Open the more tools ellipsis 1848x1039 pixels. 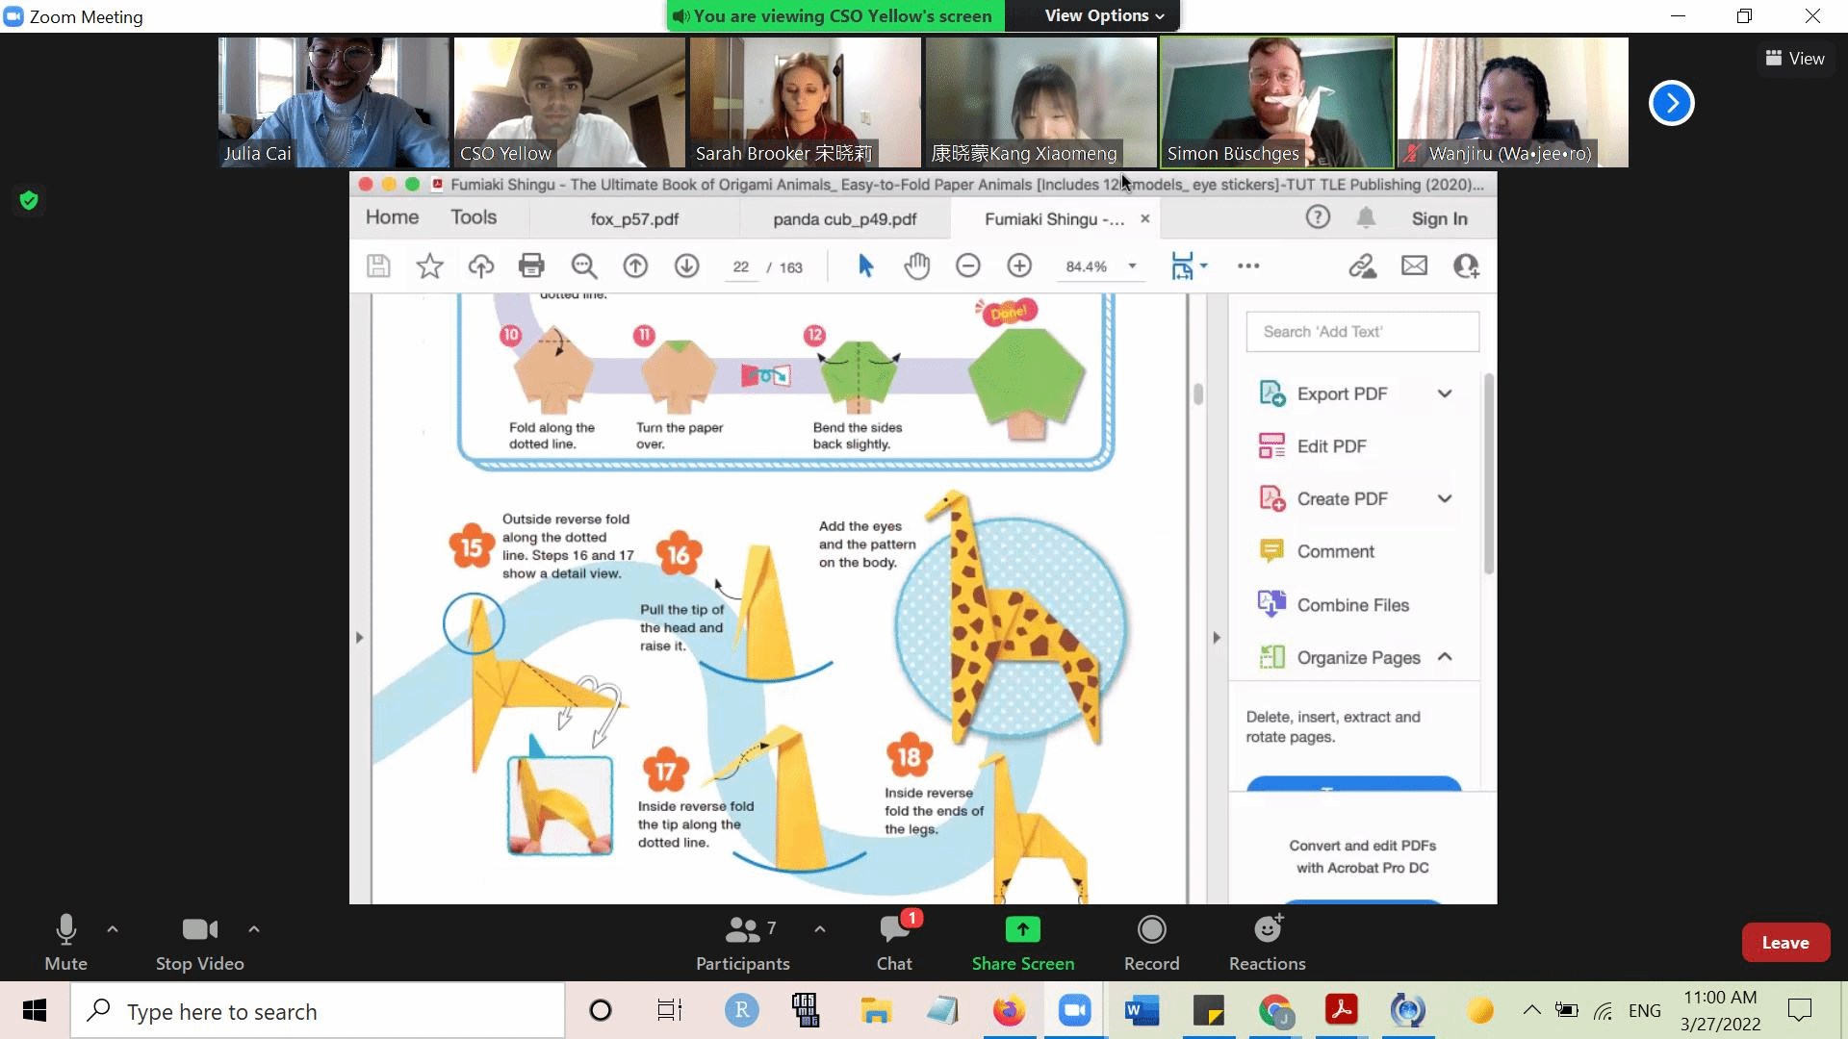coord(1248,266)
